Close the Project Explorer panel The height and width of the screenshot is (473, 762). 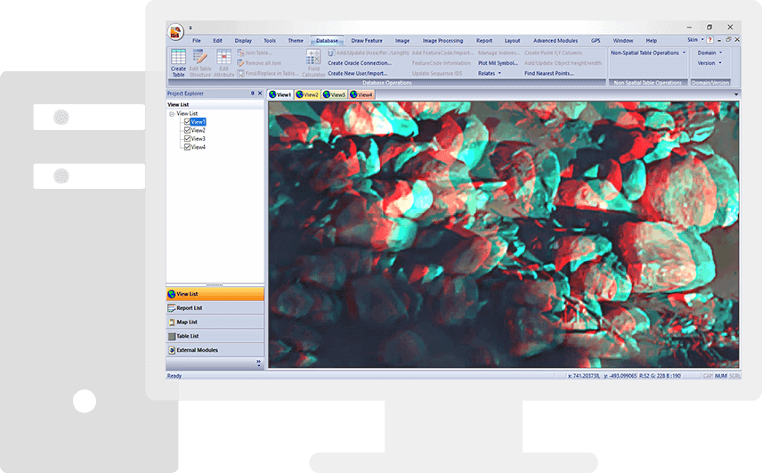[x=260, y=94]
